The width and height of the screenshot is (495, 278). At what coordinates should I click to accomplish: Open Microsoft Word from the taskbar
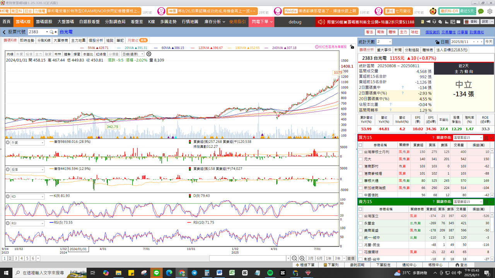pyautogui.click(x=219, y=273)
